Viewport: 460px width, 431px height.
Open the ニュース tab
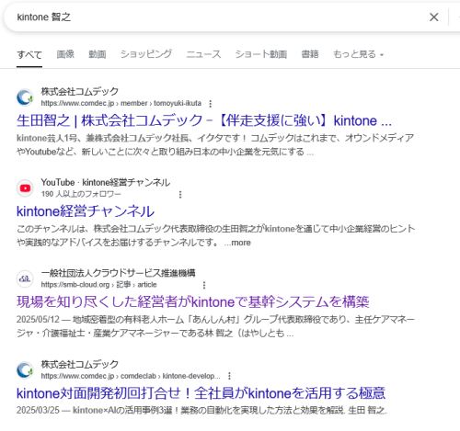click(203, 54)
